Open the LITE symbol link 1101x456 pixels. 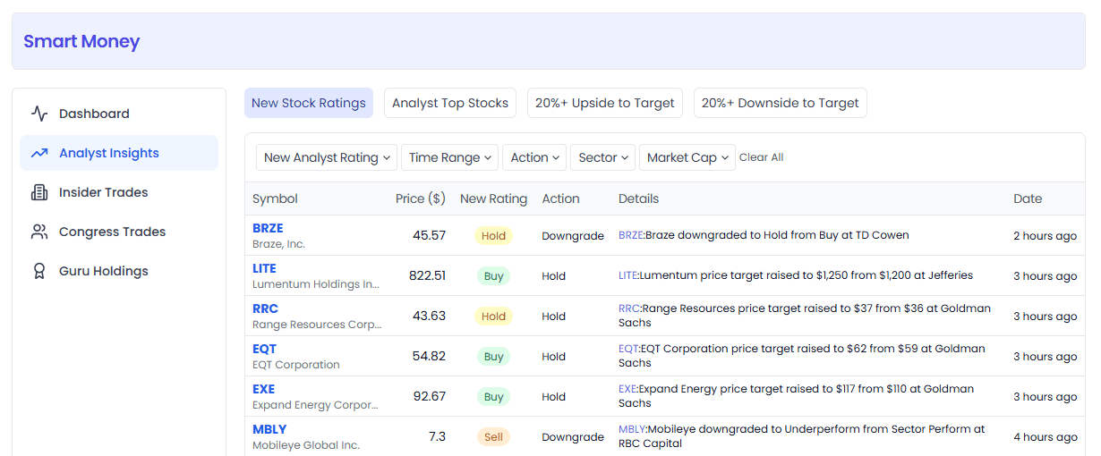[x=264, y=268]
